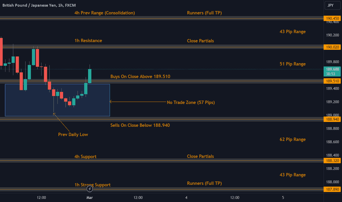Click the current price 189.688 label
This screenshot has width=342, height=202.
(x=332, y=71)
